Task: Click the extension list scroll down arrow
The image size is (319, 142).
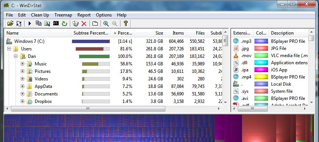Action: tap(311, 103)
